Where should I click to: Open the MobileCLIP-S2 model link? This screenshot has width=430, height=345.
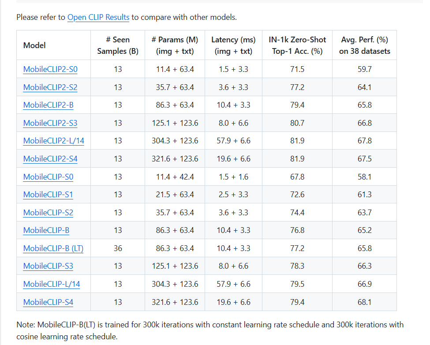[x=48, y=213]
